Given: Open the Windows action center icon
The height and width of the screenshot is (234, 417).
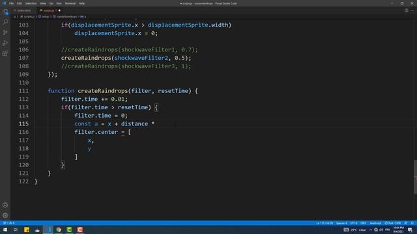Looking at the screenshot, I should pyautogui.click(x=410, y=229).
